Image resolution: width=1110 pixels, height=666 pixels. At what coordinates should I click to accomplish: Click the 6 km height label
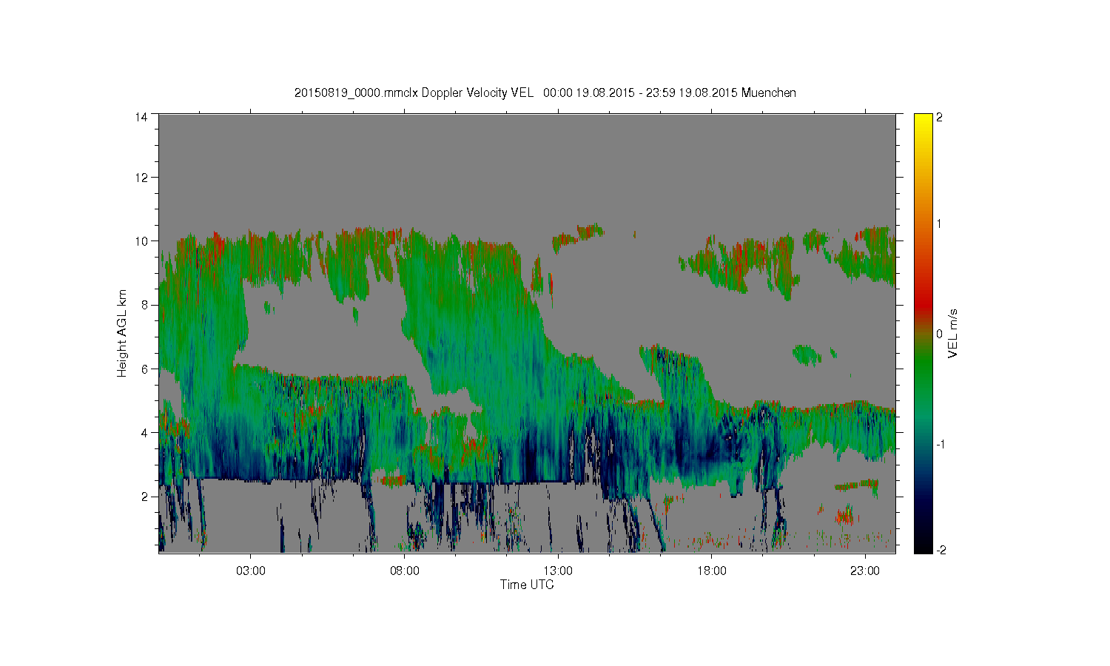click(144, 369)
